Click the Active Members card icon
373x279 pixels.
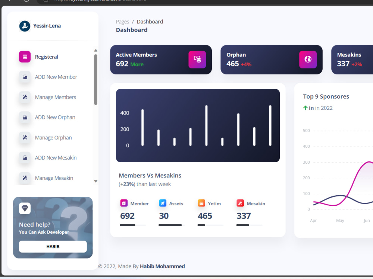pos(197,60)
